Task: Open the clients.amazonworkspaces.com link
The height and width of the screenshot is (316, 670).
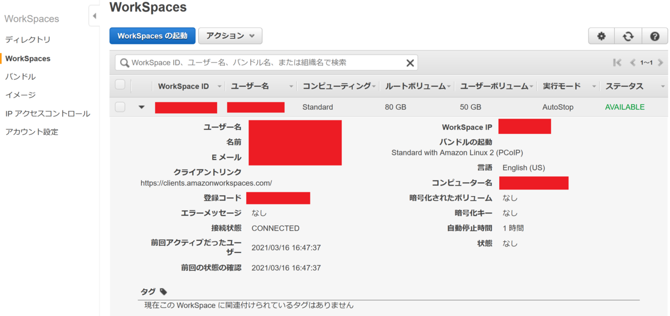Action: pyautogui.click(x=206, y=182)
